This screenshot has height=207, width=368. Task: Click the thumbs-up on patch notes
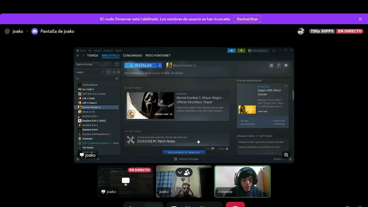[227, 149]
